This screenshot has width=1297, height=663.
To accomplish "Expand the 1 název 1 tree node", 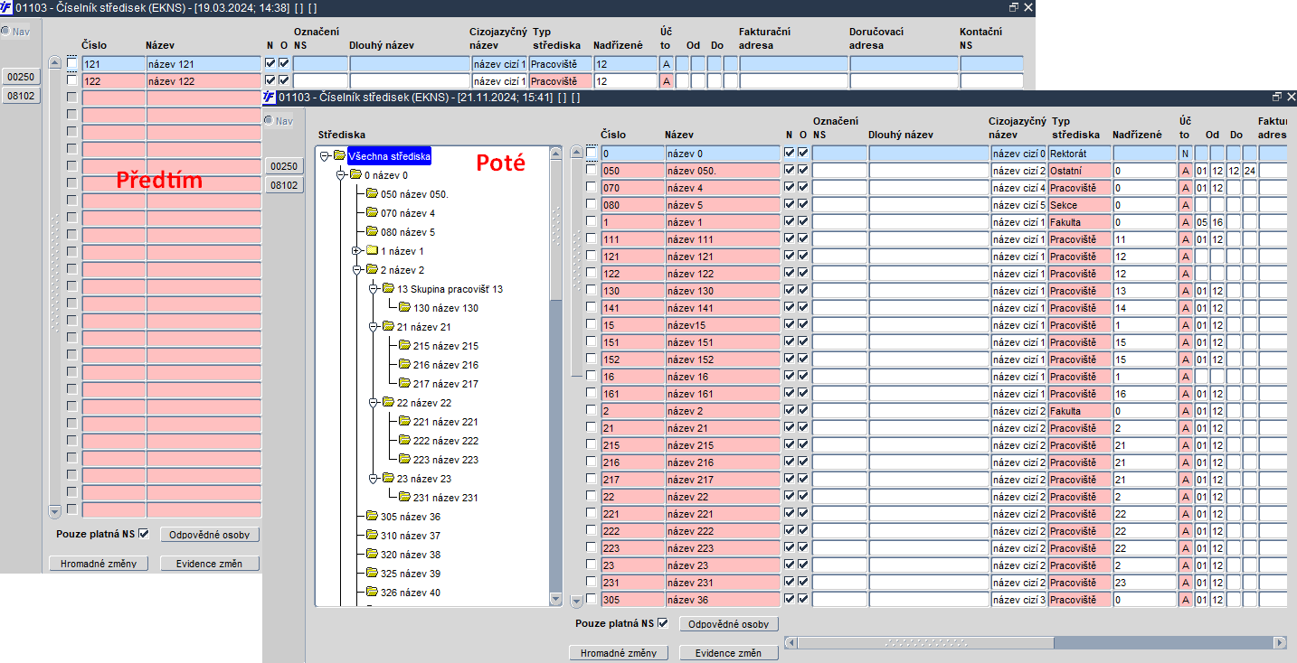I will (x=356, y=251).
